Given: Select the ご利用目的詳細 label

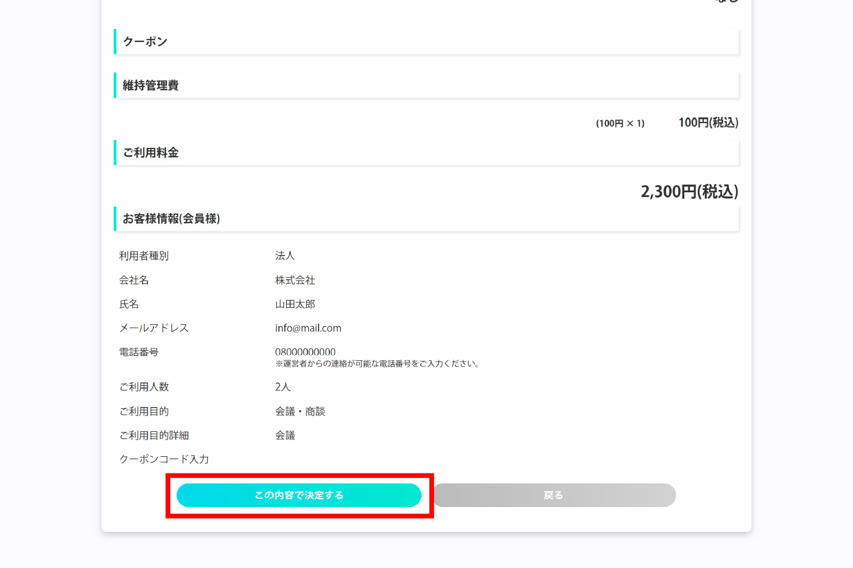Looking at the screenshot, I should pos(154,435).
